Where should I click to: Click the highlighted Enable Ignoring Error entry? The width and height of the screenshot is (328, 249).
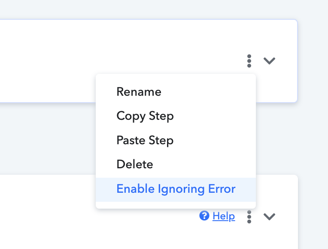point(176,190)
